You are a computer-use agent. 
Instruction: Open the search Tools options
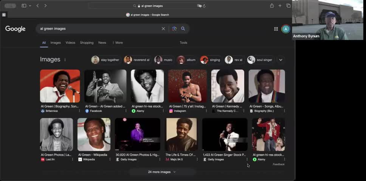pos(183,43)
